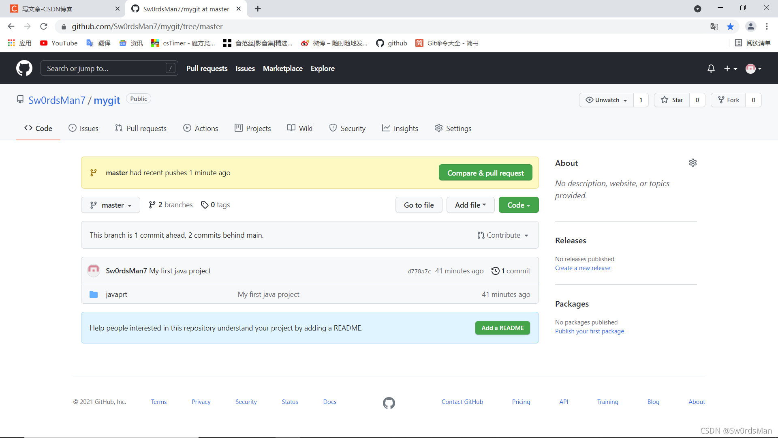Screen dimensions: 778x438
Task: Click the SwOrdsMan7 commit author avatar
Action: click(94, 271)
